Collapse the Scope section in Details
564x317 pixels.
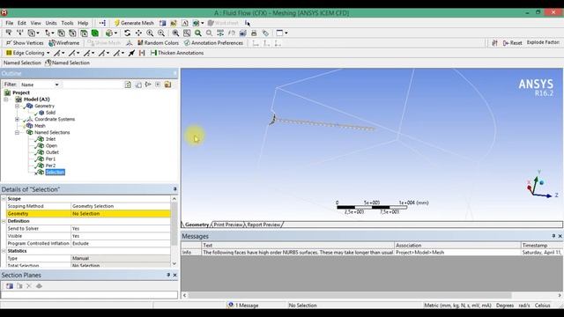pyautogui.click(x=4, y=199)
